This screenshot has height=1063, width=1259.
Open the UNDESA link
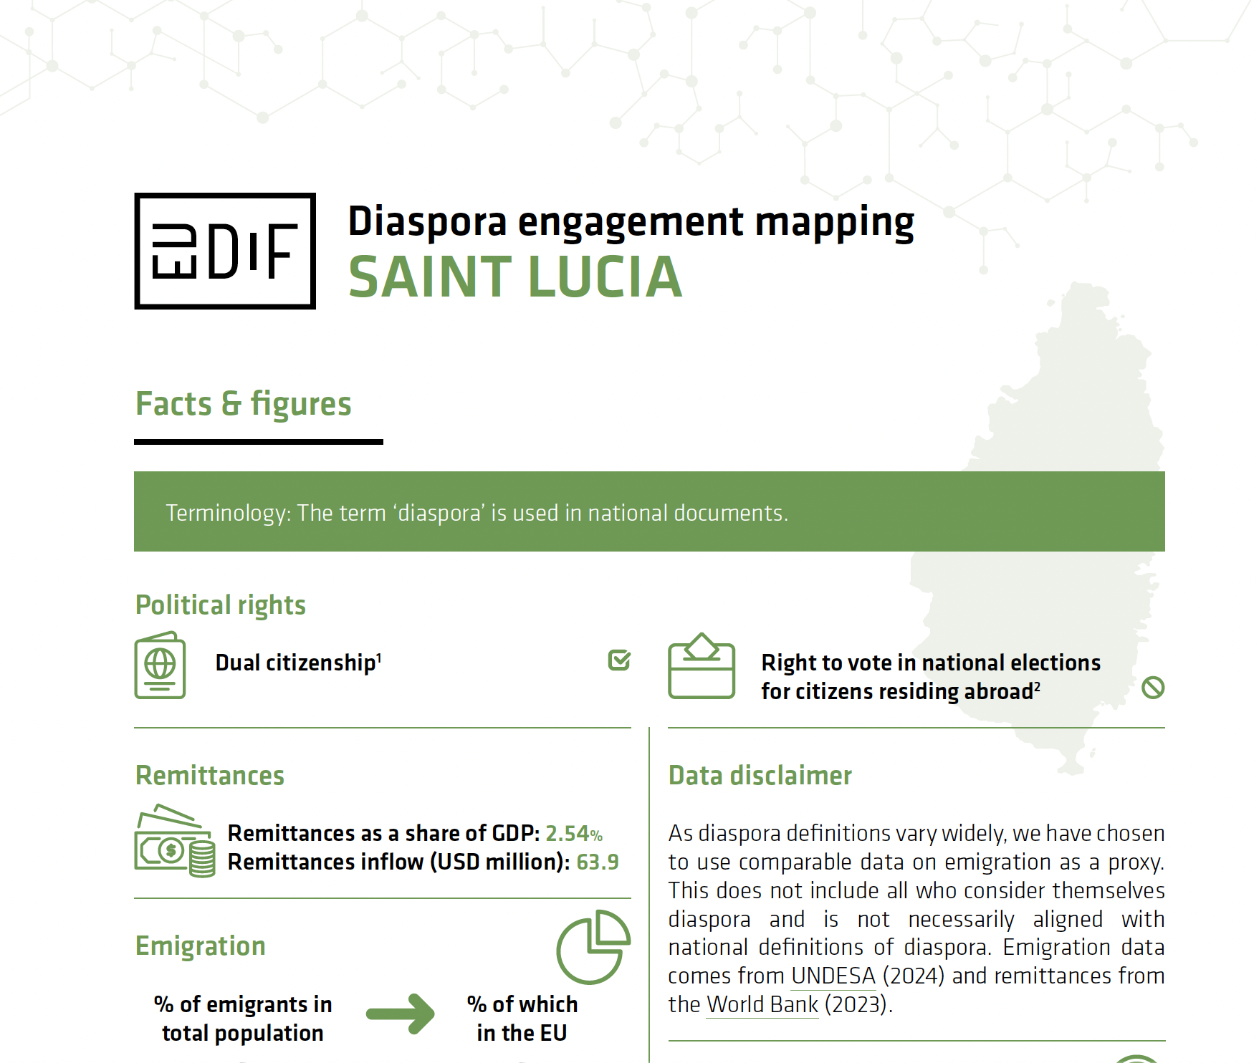click(833, 976)
